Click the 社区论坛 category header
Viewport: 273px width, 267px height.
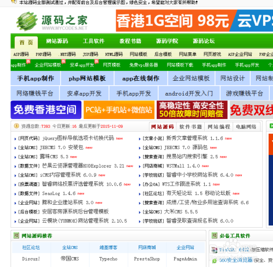coord(31,247)
